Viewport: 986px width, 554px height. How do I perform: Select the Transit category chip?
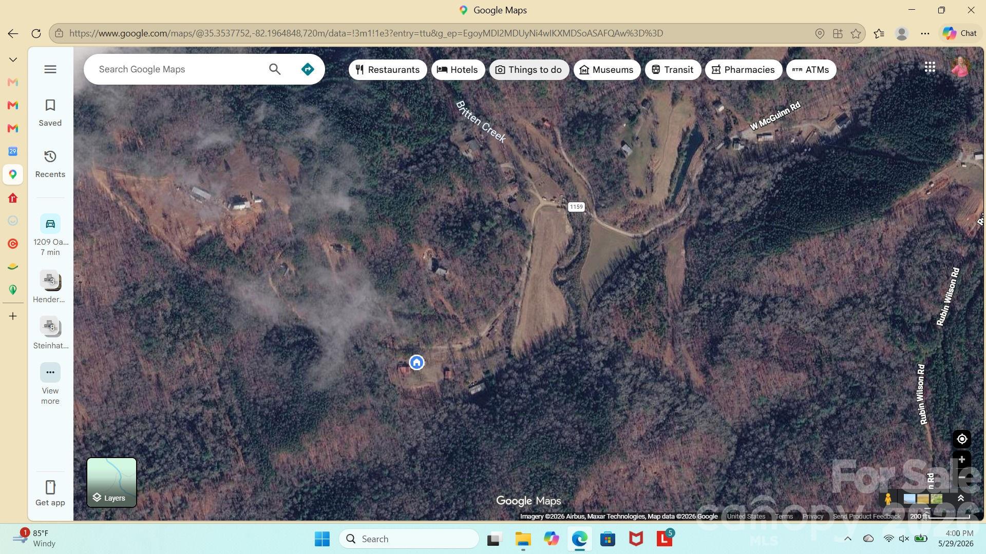tap(673, 70)
